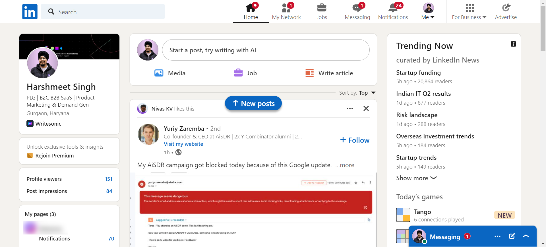Click the page vertical scrollbar
This screenshot has height=247, width=546.
coord(543,28)
